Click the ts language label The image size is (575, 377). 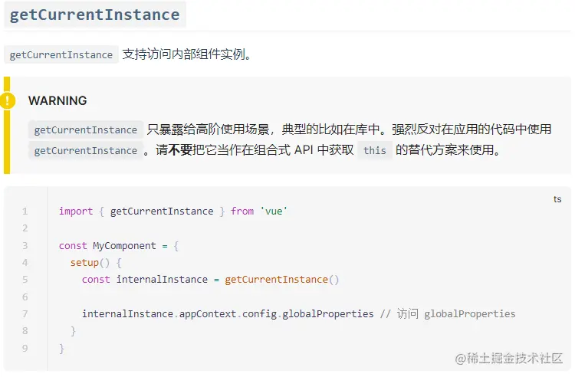[557, 199]
